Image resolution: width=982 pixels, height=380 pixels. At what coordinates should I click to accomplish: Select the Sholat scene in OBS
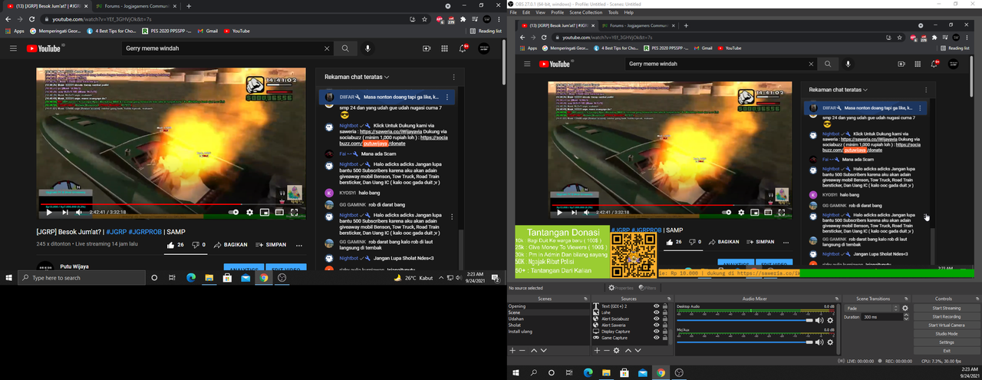point(548,325)
